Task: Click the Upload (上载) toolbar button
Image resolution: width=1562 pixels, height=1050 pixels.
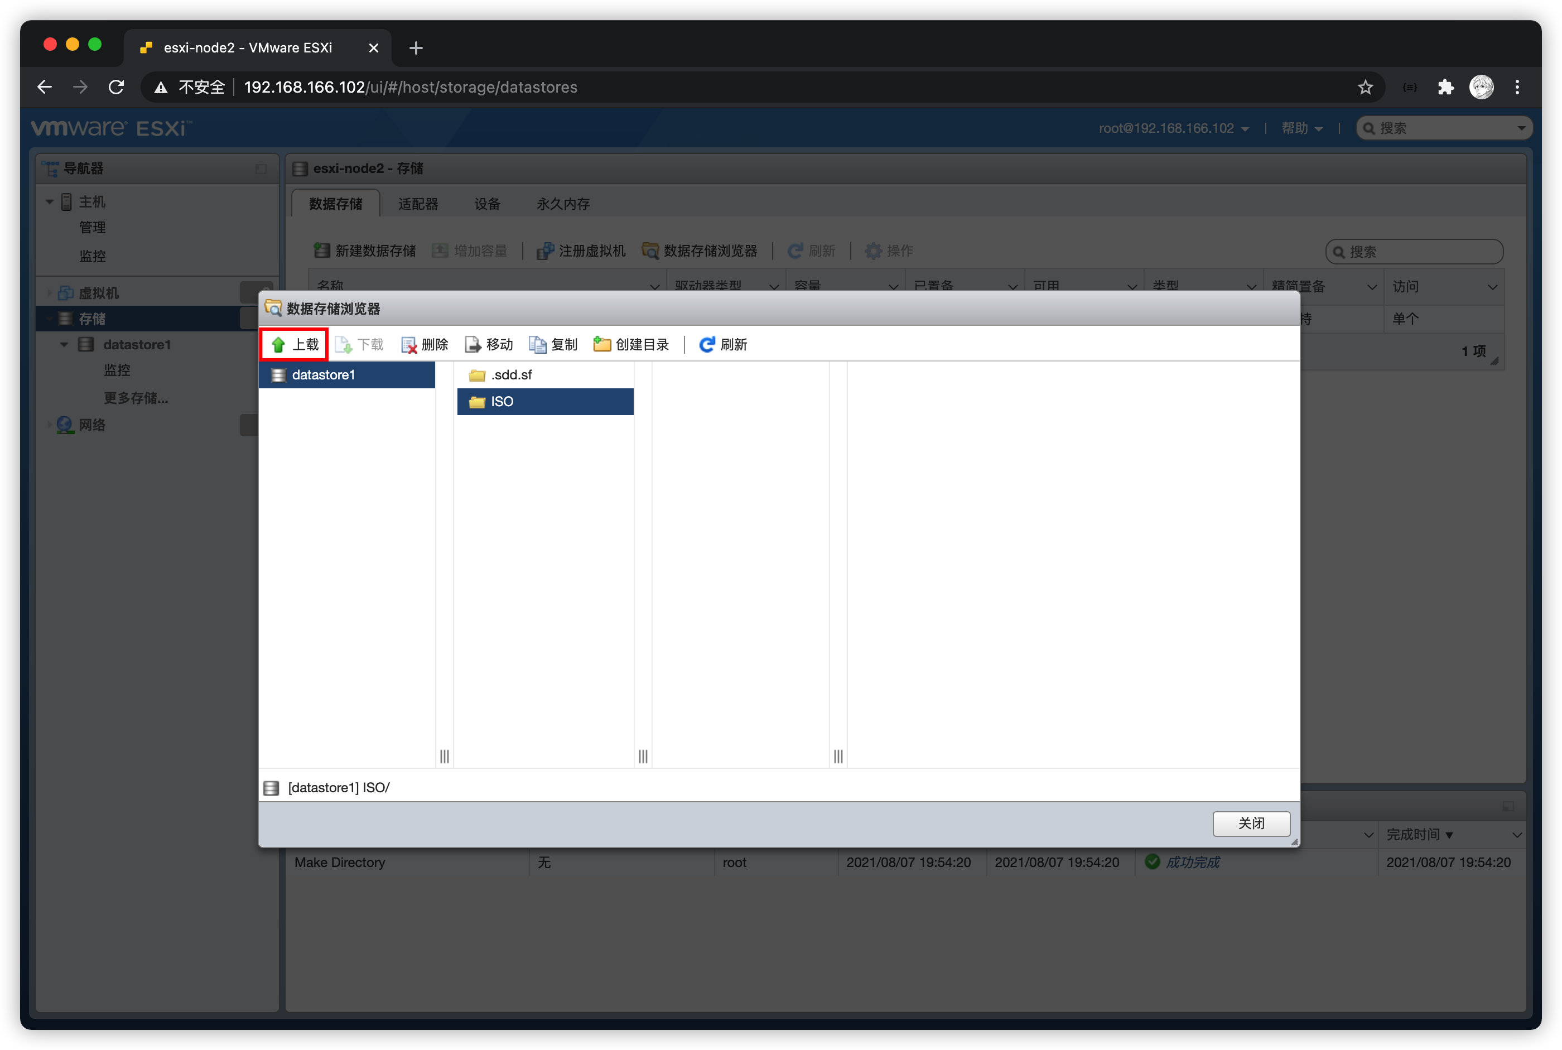Action: (x=295, y=344)
